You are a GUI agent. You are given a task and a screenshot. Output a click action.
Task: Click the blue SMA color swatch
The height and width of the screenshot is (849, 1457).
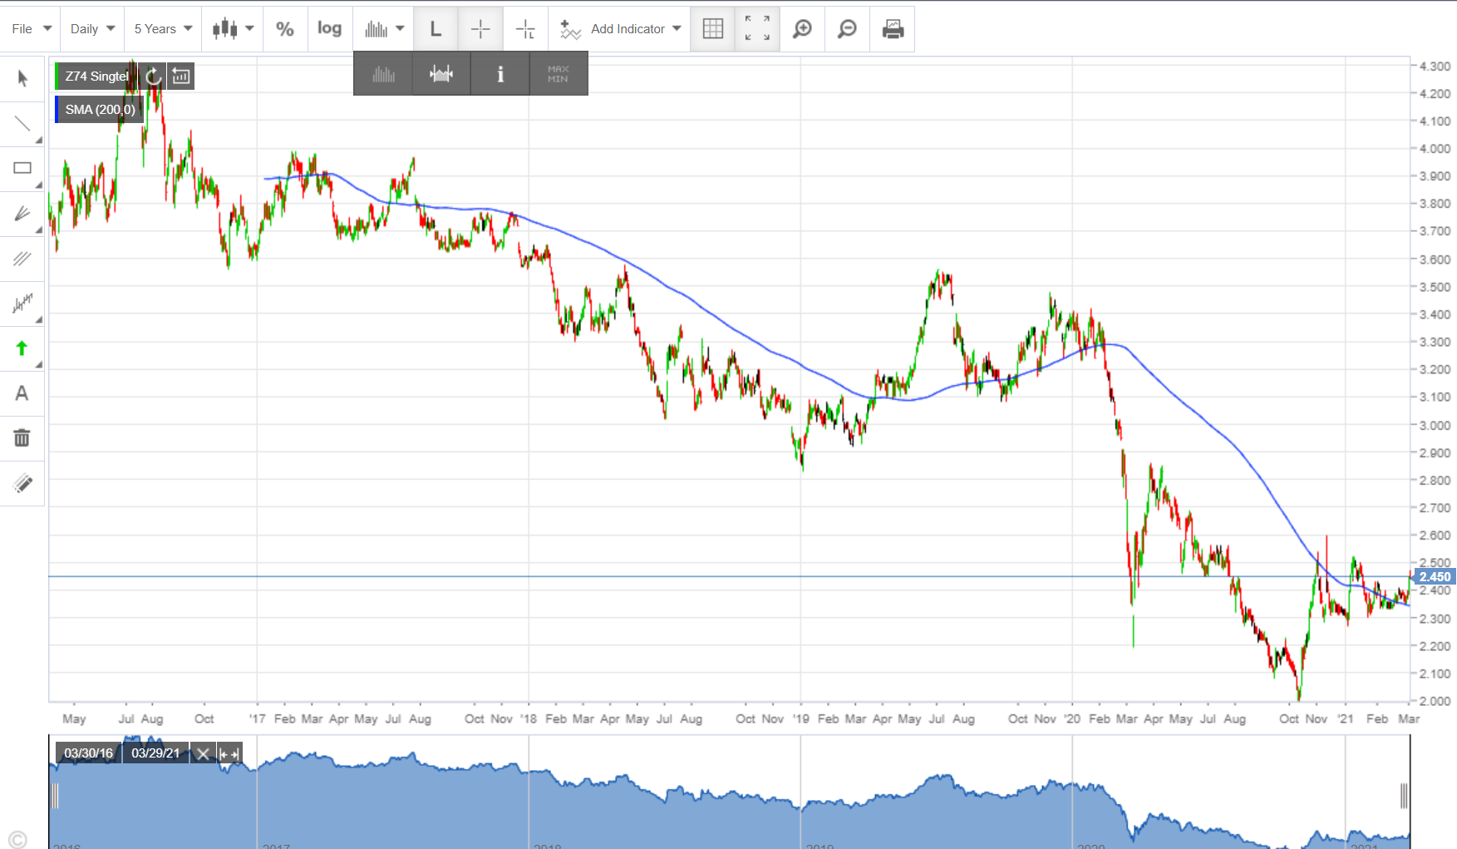click(57, 110)
